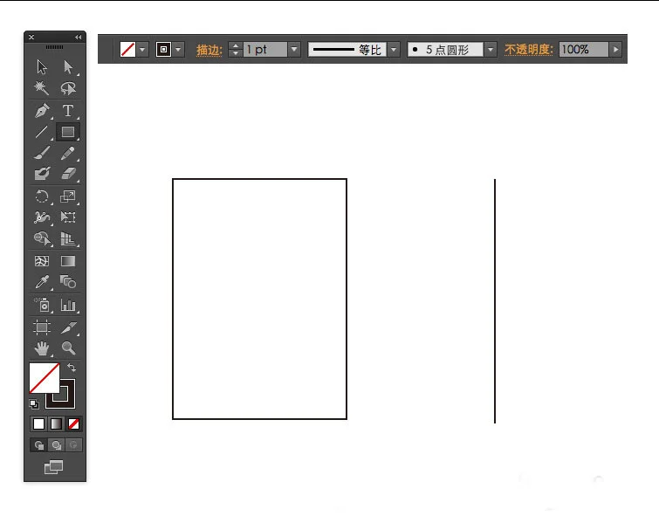This screenshot has height=523, width=659.
Task: Close the tools panel
Action: pos(31,37)
